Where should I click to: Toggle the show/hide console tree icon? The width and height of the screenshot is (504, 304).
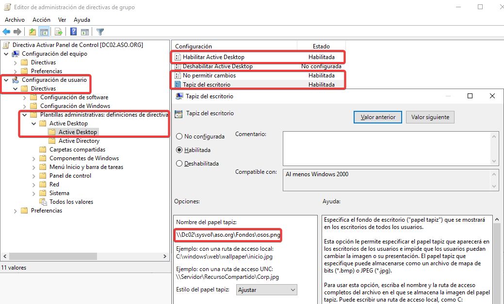(44, 32)
